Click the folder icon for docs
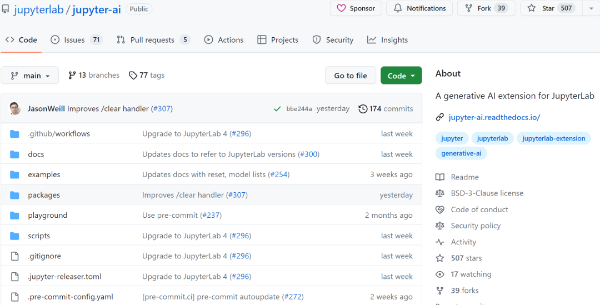Image resolution: width=600 pixels, height=305 pixels. pyautogui.click(x=15, y=154)
